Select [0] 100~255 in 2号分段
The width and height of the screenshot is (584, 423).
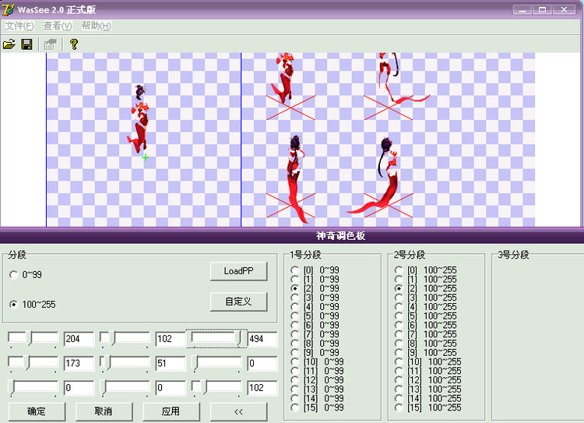pos(426,270)
